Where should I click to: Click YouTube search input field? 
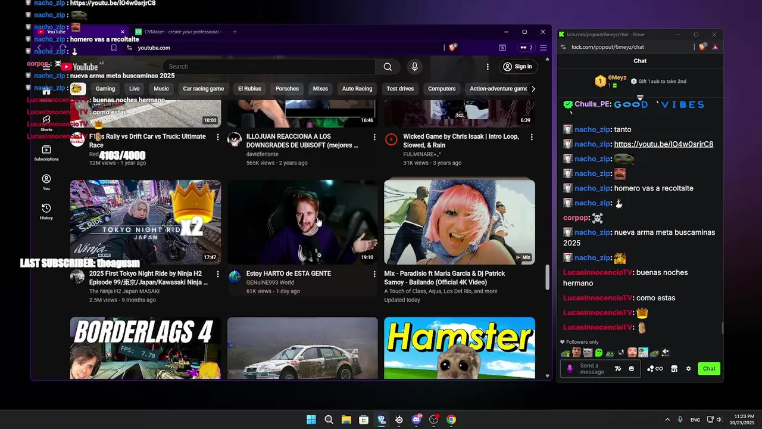(270, 67)
